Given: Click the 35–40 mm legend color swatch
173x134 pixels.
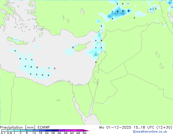Looking at the screenshot, I should pyautogui.click(x=67, y=130).
